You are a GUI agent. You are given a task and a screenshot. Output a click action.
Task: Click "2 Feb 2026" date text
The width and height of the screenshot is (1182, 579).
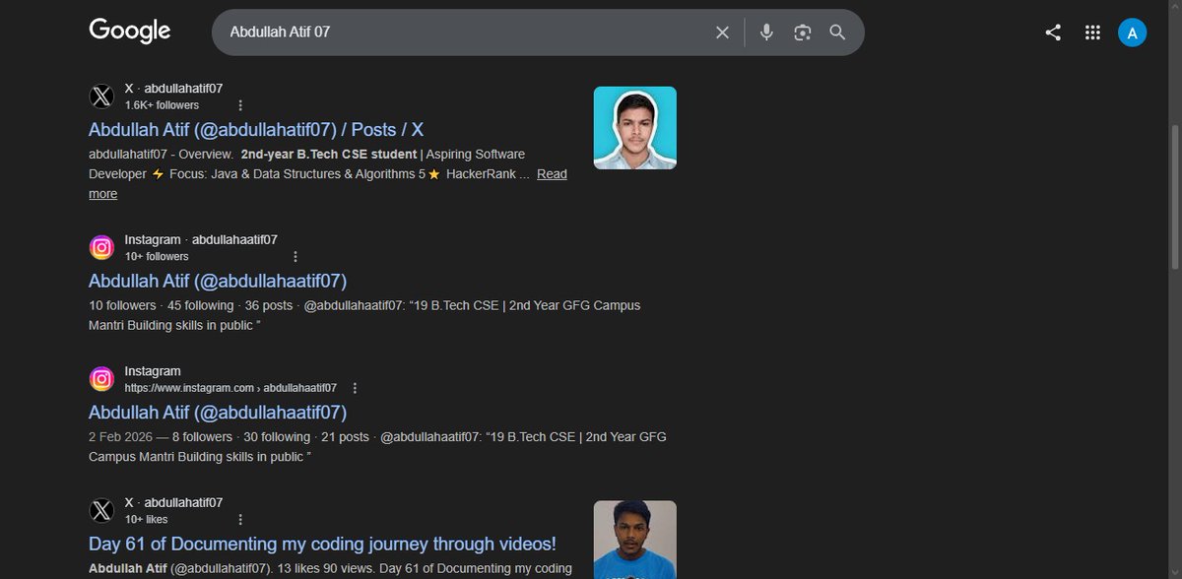click(121, 437)
